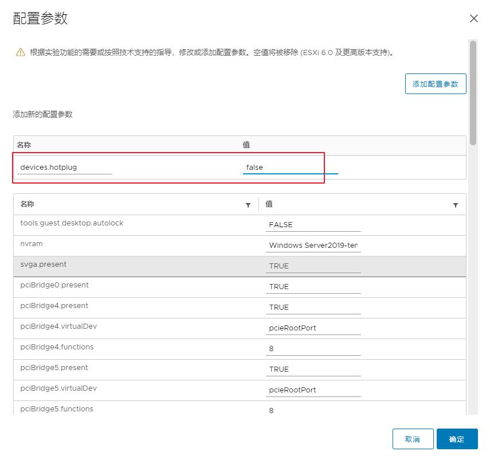Open the filter on the 值 column
Viewport: 490px width, 463px height.
point(456,205)
